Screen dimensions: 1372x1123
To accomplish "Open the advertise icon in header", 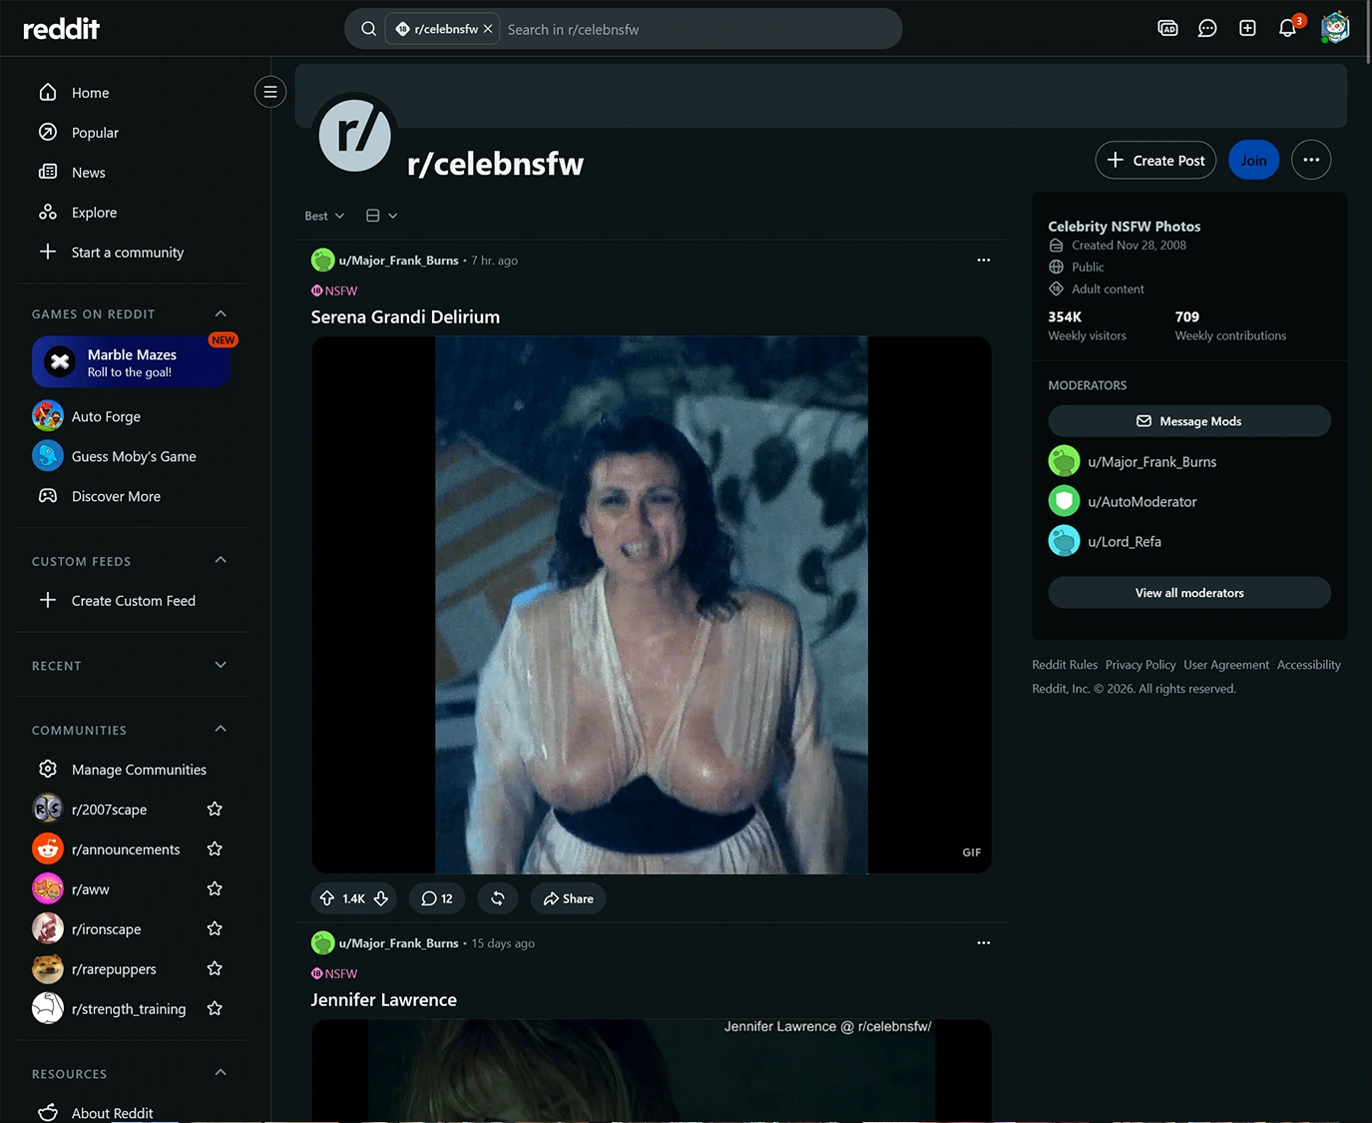I will point(1167,28).
